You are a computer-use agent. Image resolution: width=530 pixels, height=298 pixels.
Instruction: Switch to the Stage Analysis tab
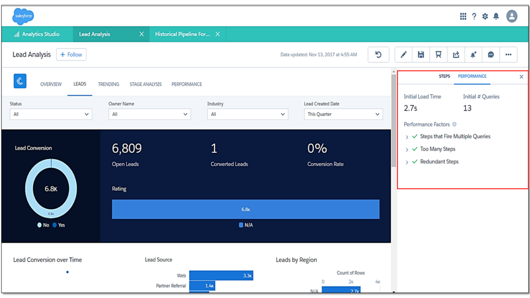(x=145, y=84)
